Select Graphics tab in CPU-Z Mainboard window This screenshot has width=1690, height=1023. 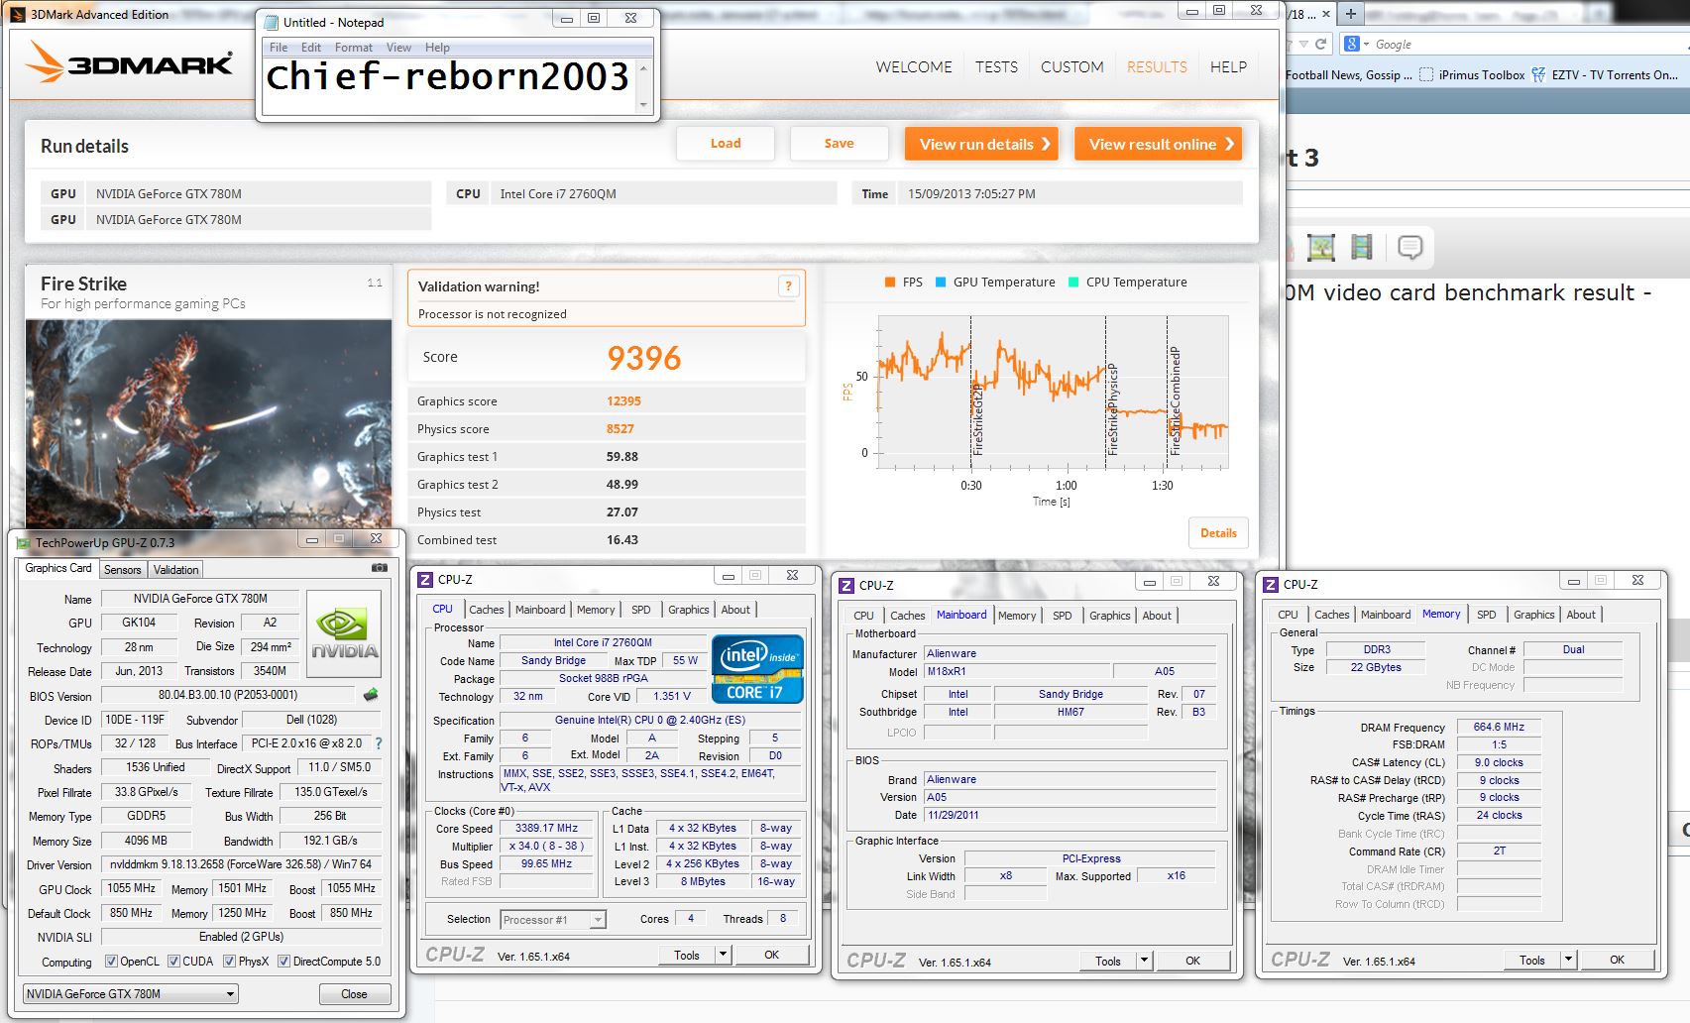(x=1109, y=615)
